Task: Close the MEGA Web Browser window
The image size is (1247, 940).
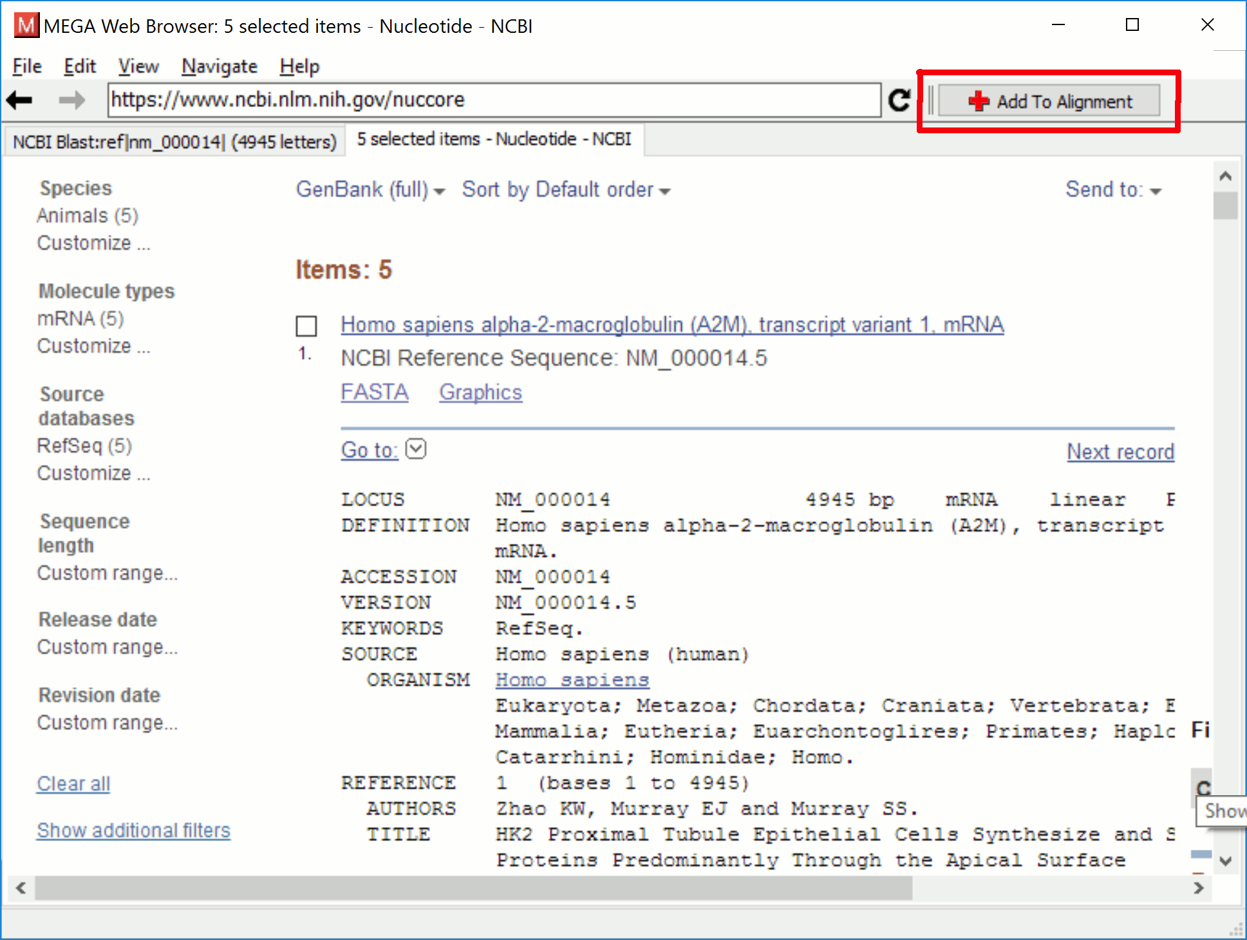Action: (x=1208, y=25)
